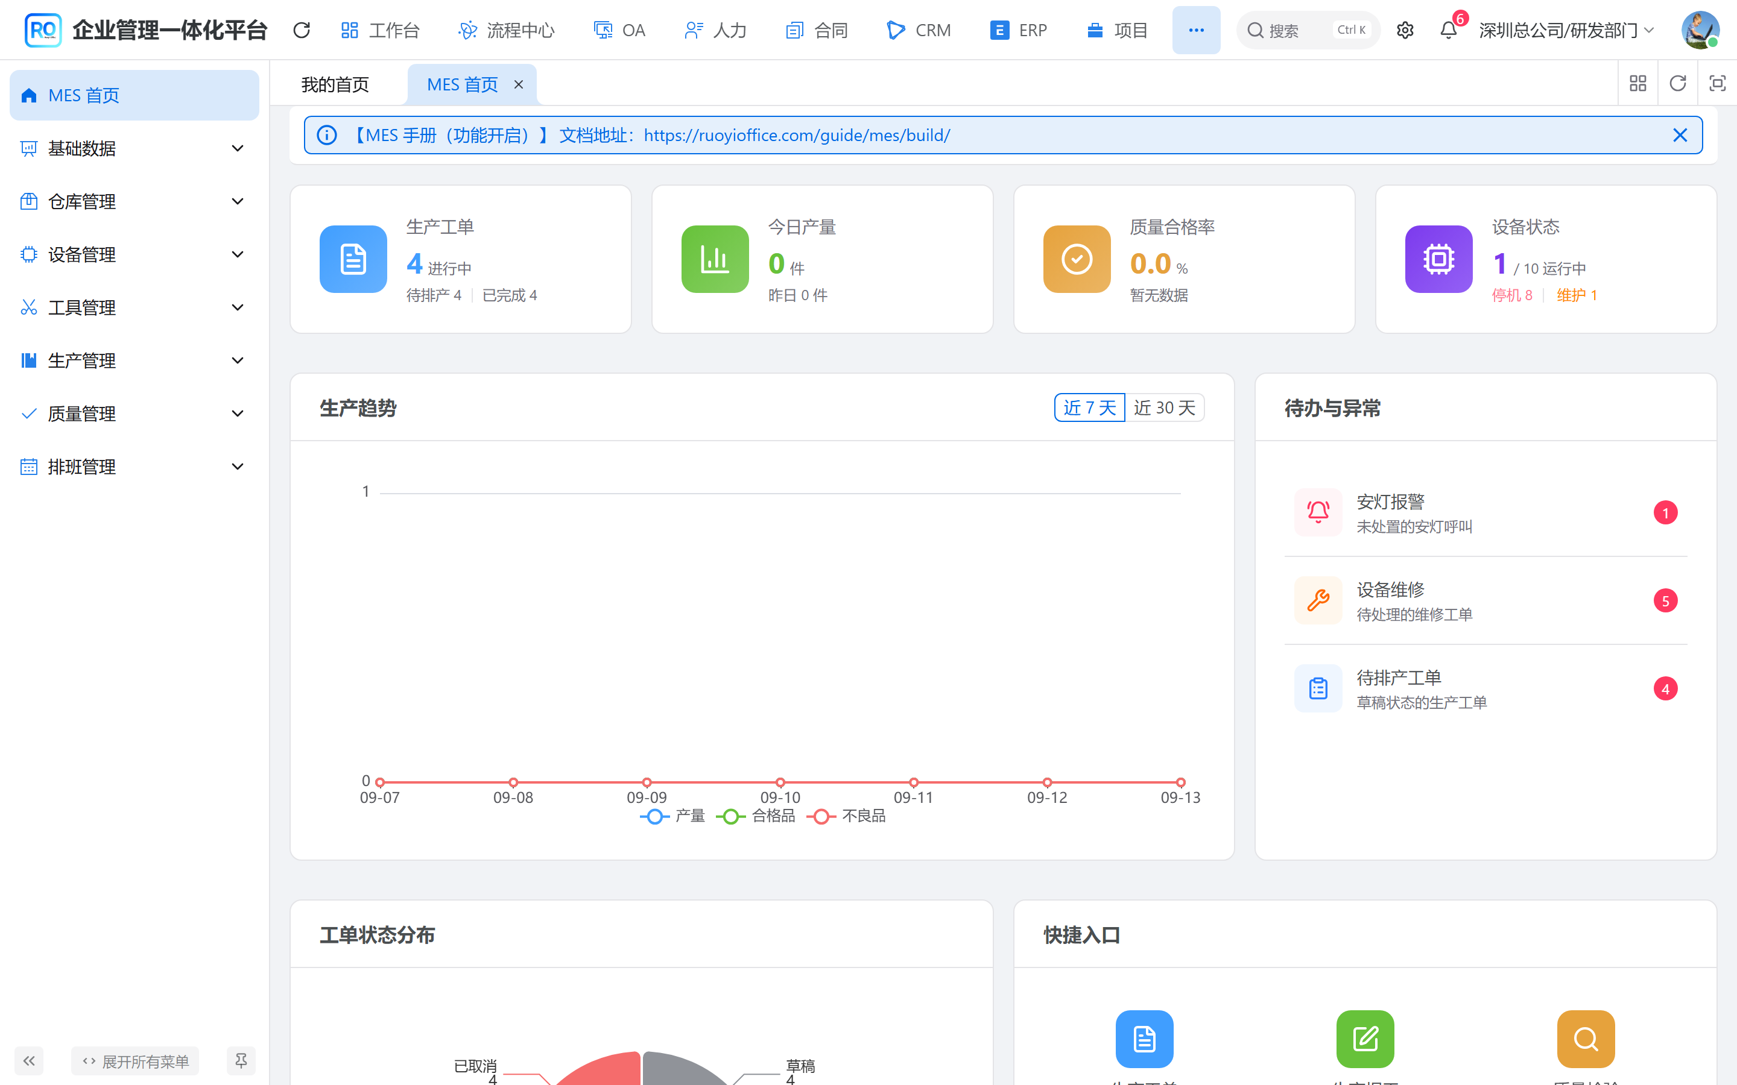Switch to the 我的首页 tab
Screen dimensions: 1737x1085
[335, 84]
